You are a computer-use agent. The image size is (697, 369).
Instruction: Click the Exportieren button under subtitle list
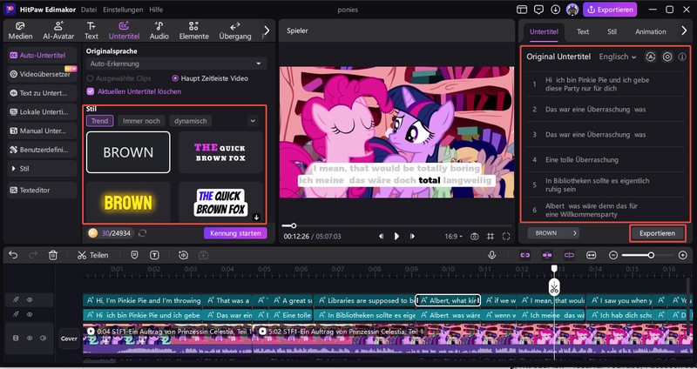click(x=657, y=233)
